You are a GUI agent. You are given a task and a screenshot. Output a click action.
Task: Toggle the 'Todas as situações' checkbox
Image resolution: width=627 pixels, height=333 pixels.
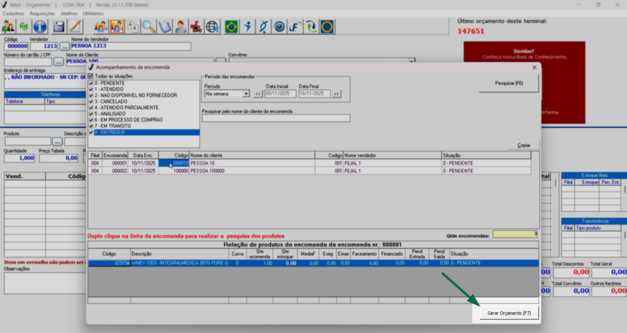pos(91,76)
